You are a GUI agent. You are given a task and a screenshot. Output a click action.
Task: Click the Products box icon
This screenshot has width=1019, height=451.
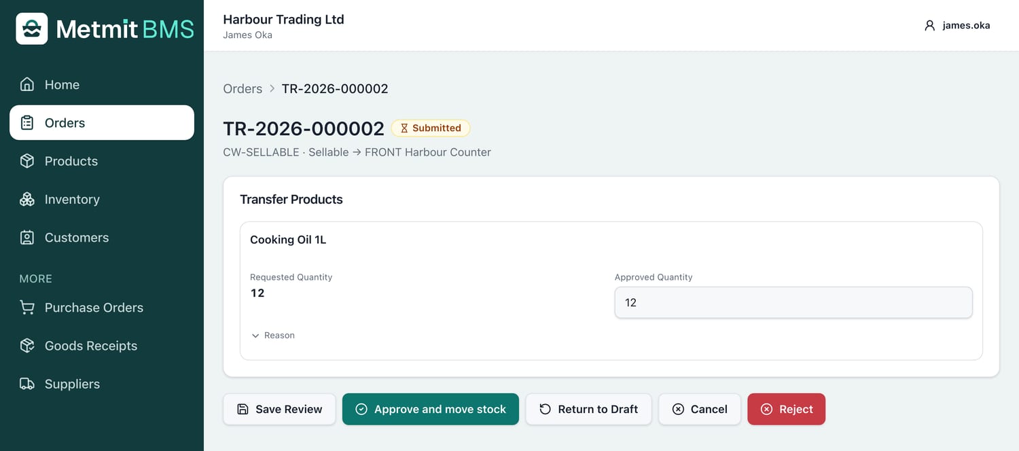(27, 161)
